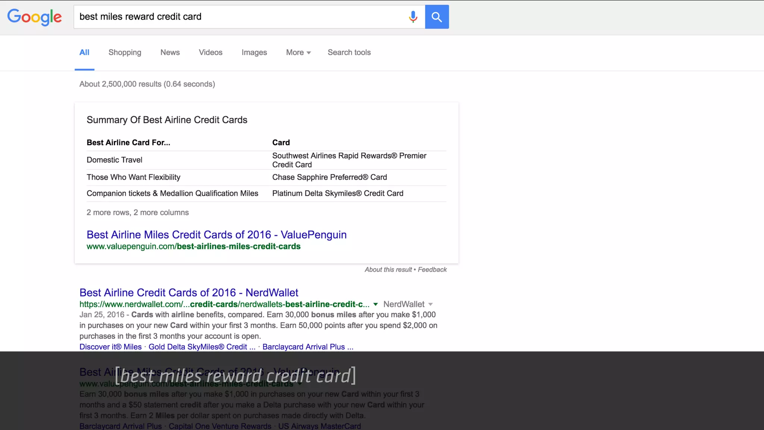
Task: Expand the More dropdown menu
Action: pos(298,53)
